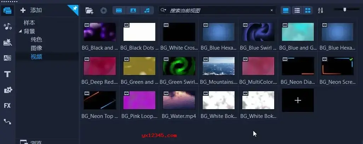
Task: Toggle show photos filter button
Action: (133, 10)
